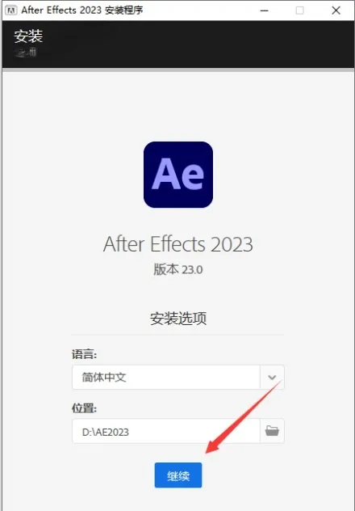Viewport: 355px width, 511px height.
Task: Open the folder browse icon for install location
Action: click(x=272, y=431)
